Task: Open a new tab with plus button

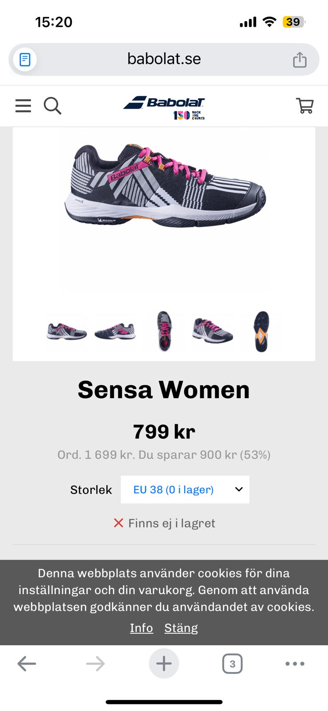Action: (x=164, y=664)
